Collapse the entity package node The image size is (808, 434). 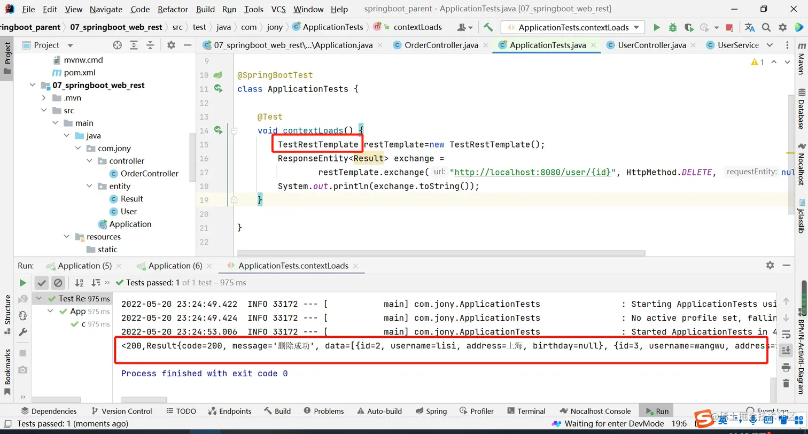pyautogui.click(x=89, y=186)
